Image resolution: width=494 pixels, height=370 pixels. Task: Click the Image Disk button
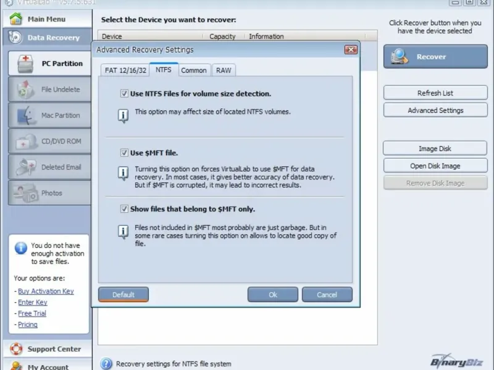(x=435, y=148)
